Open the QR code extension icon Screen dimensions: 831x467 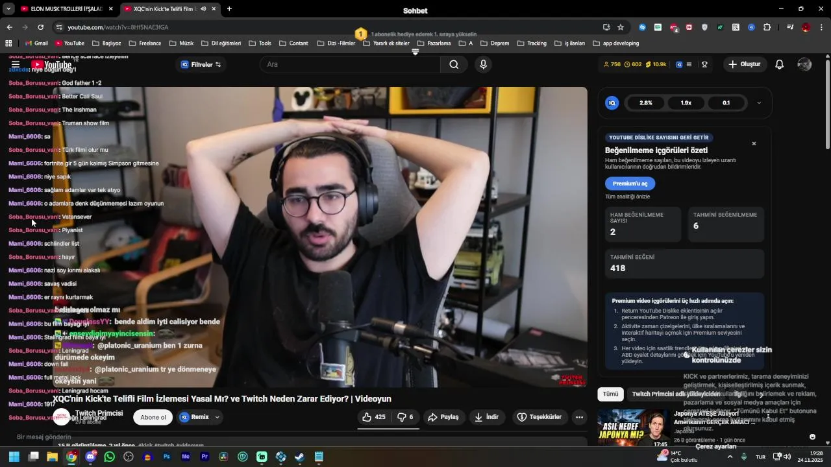click(x=736, y=27)
